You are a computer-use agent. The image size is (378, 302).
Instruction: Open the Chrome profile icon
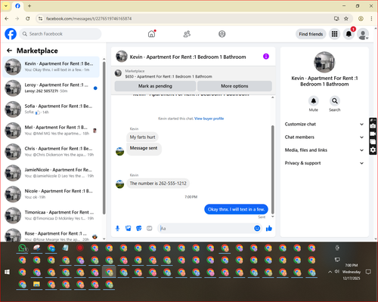(x=361, y=19)
